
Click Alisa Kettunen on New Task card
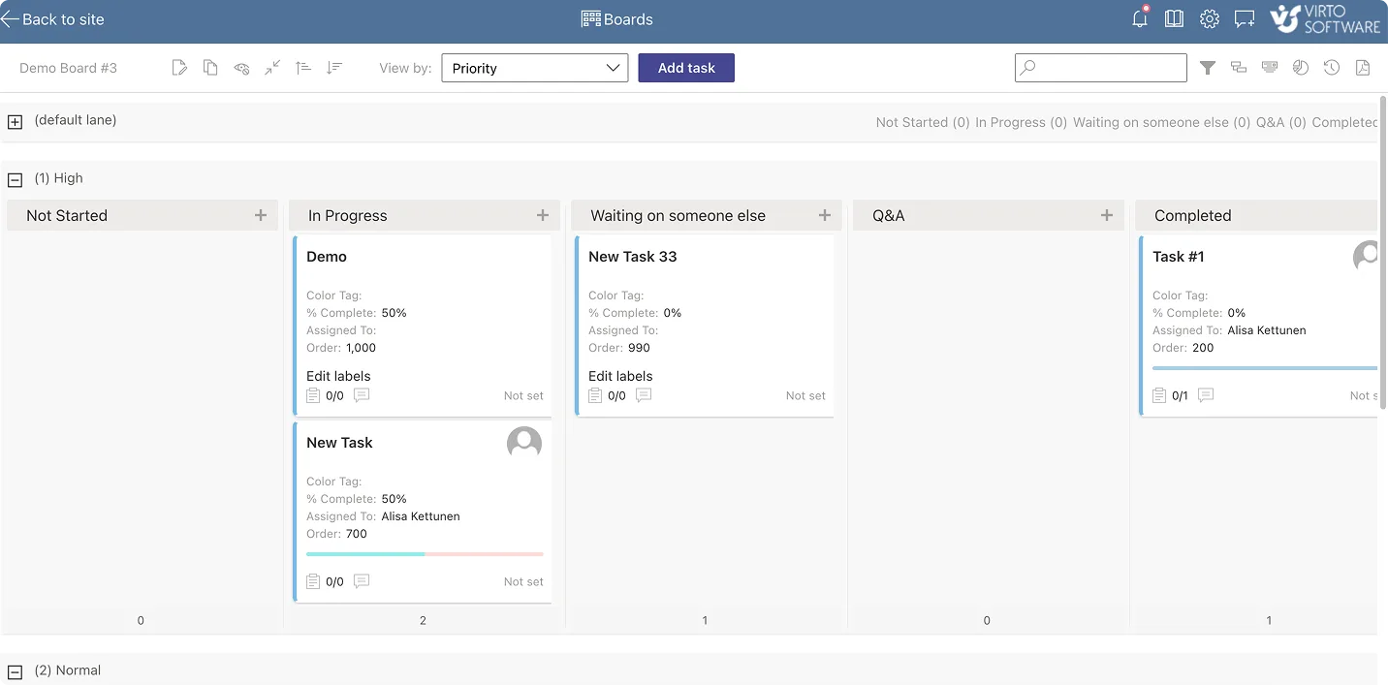click(421, 516)
